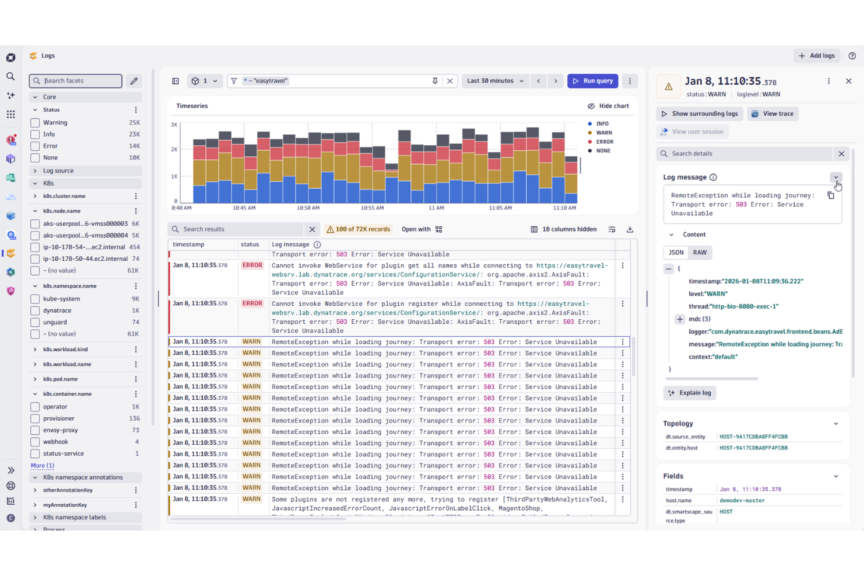The width and height of the screenshot is (864, 576).
Task: Click the red ERROR legend dot
Action: click(590, 141)
